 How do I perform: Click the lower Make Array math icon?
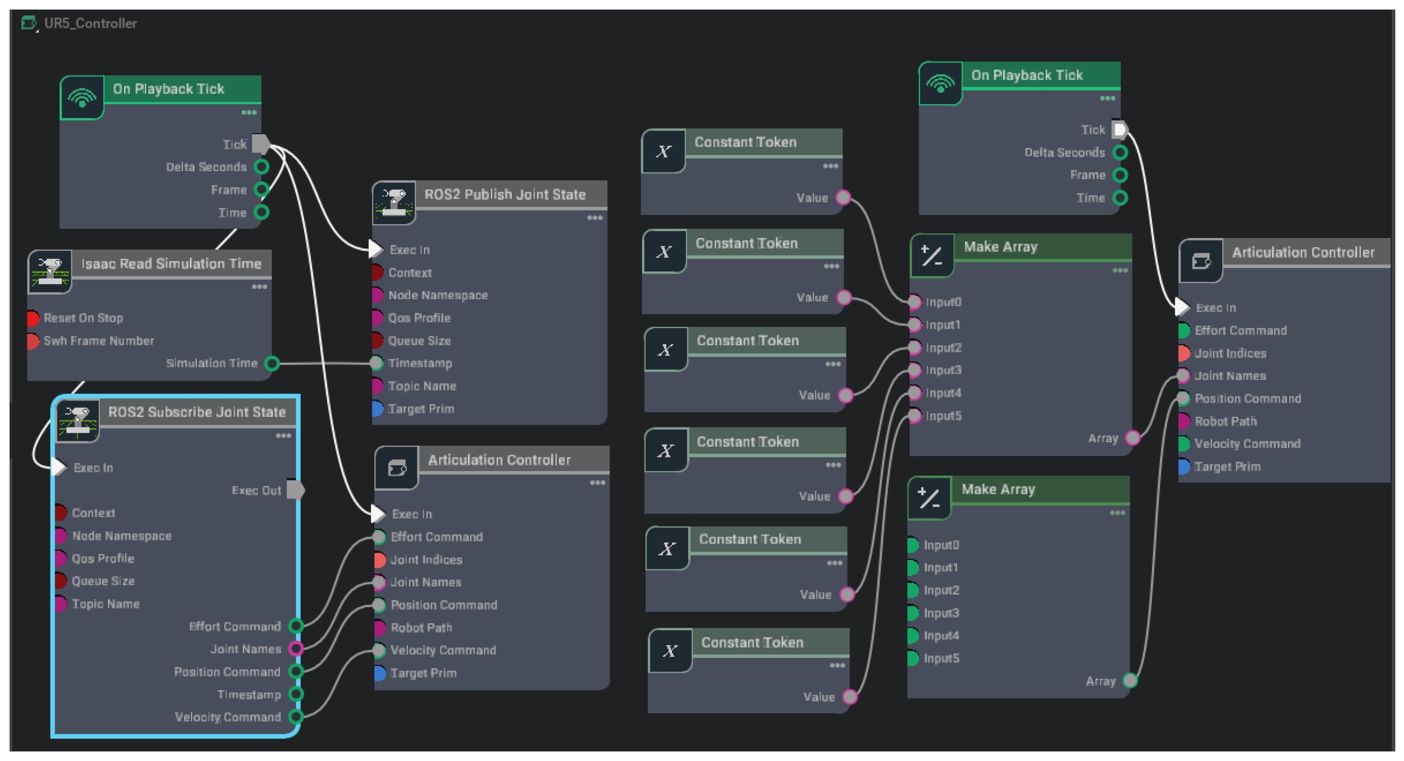[929, 498]
